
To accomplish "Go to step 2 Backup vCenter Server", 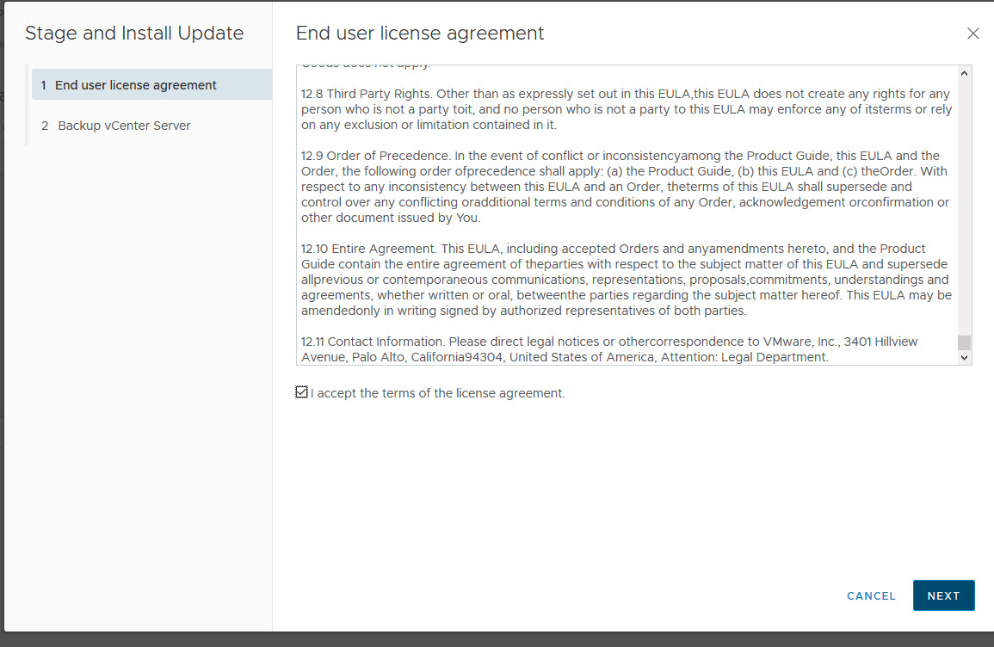I will click(x=124, y=126).
